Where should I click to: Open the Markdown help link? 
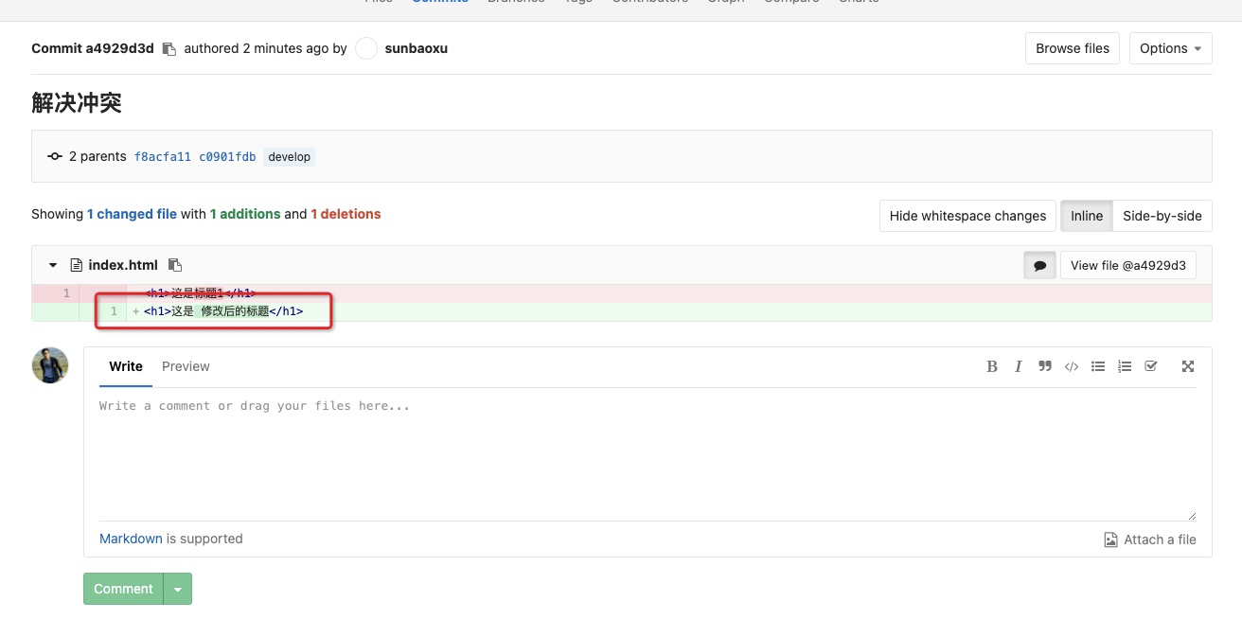tap(131, 539)
